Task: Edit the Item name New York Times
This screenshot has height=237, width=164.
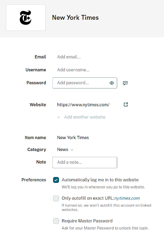Action: coord(73,137)
